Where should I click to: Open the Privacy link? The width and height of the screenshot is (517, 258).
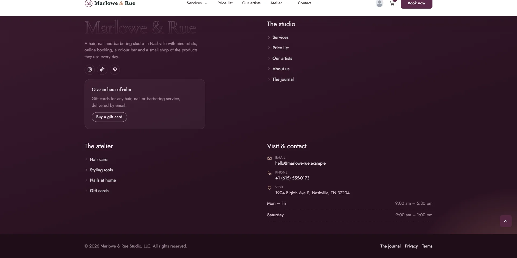pyautogui.click(x=411, y=246)
